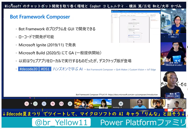Click the @br_Yellow11 handle in the ticker

pyautogui.click(x=61, y=122)
